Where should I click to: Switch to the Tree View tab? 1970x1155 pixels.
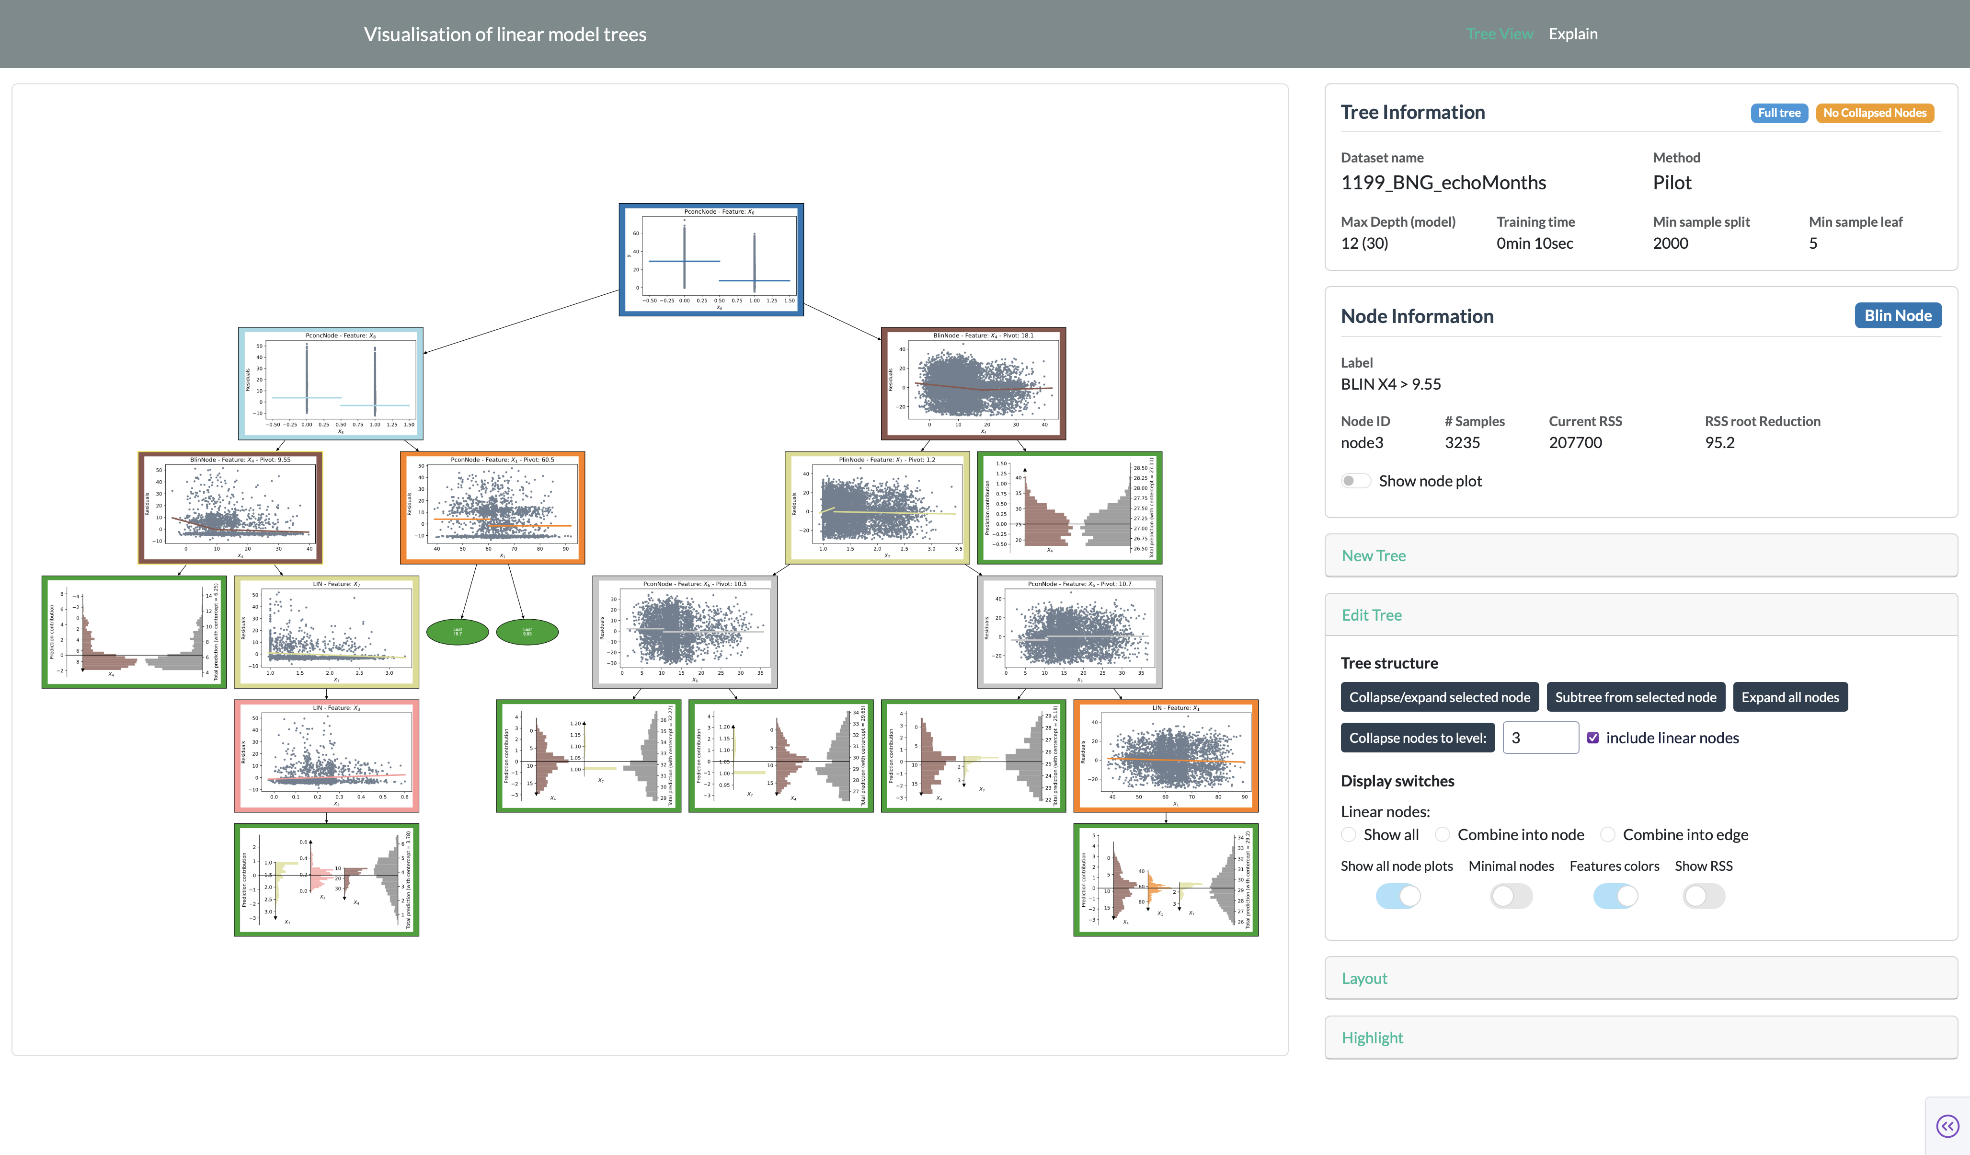1499,34
